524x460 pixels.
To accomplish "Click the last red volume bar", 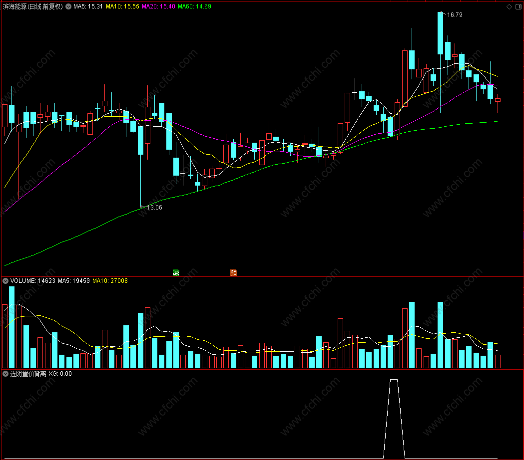I will click(x=498, y=362).
